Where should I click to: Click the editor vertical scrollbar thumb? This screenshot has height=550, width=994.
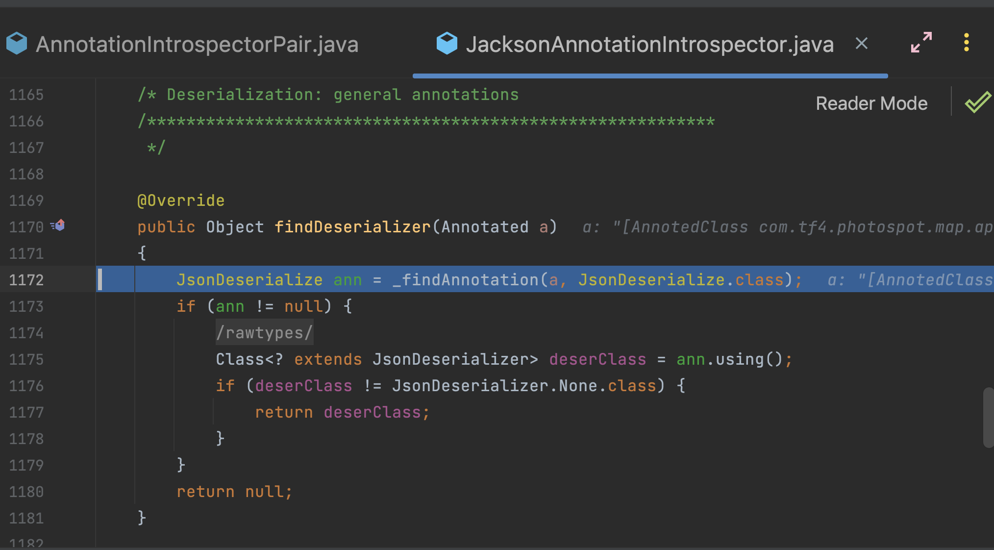point(988,417)
